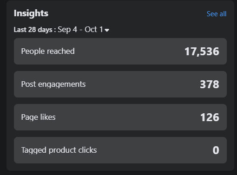Click the Sep 4 start date text
Viewport: 237px width, 175px height.
[x=67, y=30]
